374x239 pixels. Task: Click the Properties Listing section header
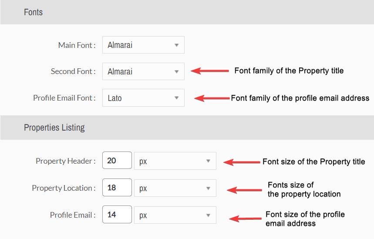(187, 128)
